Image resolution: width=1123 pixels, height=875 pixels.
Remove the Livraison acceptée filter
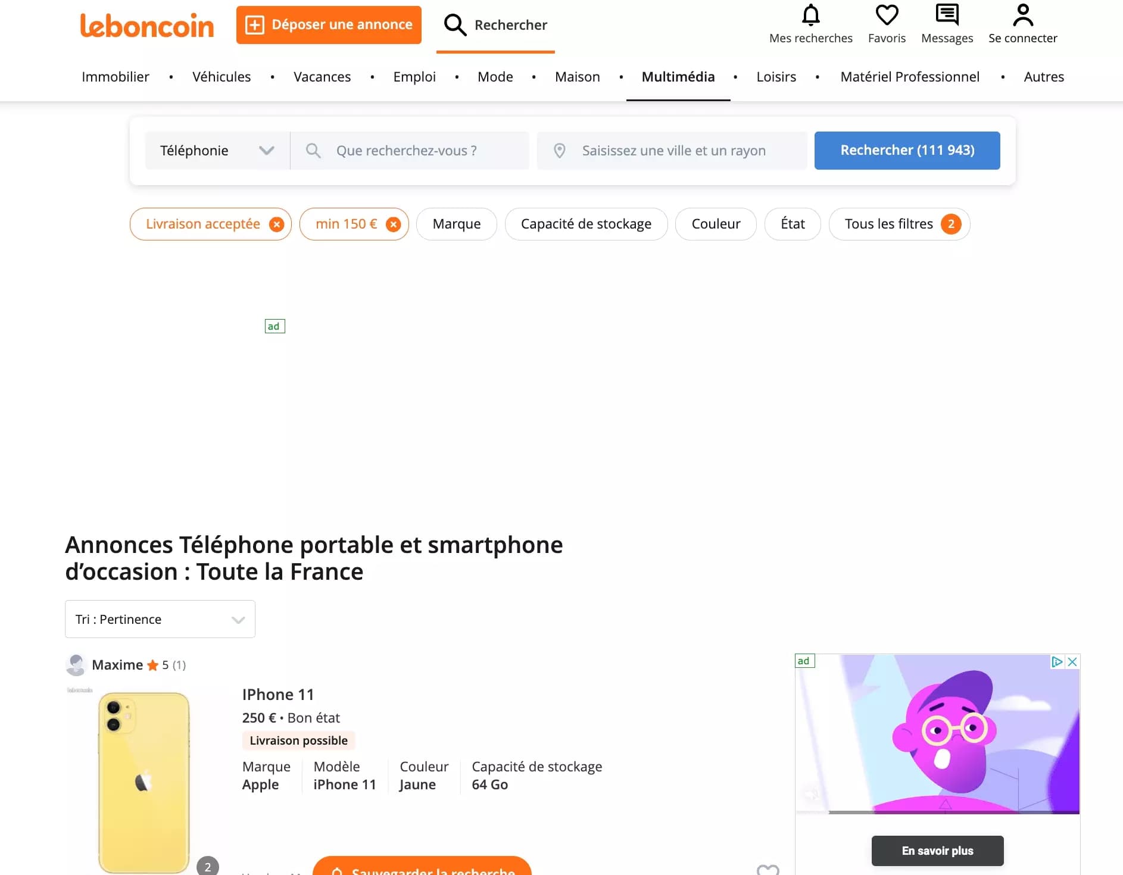coord(276,224)
